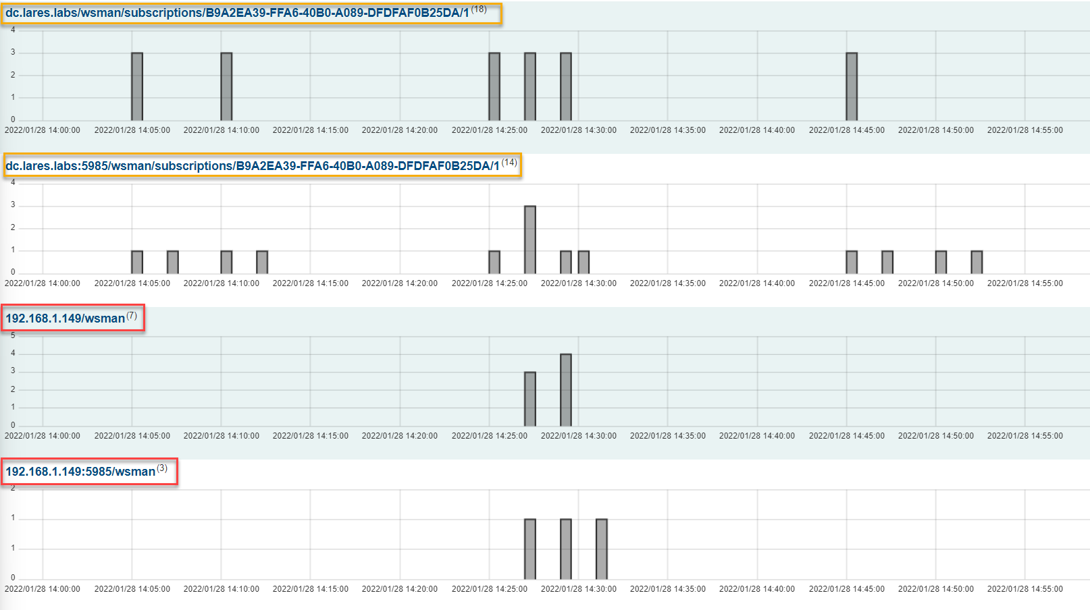This screenshot has width=1090, height=610.
Task: Click the first bar in the top chart
Action: click(137, 86)
